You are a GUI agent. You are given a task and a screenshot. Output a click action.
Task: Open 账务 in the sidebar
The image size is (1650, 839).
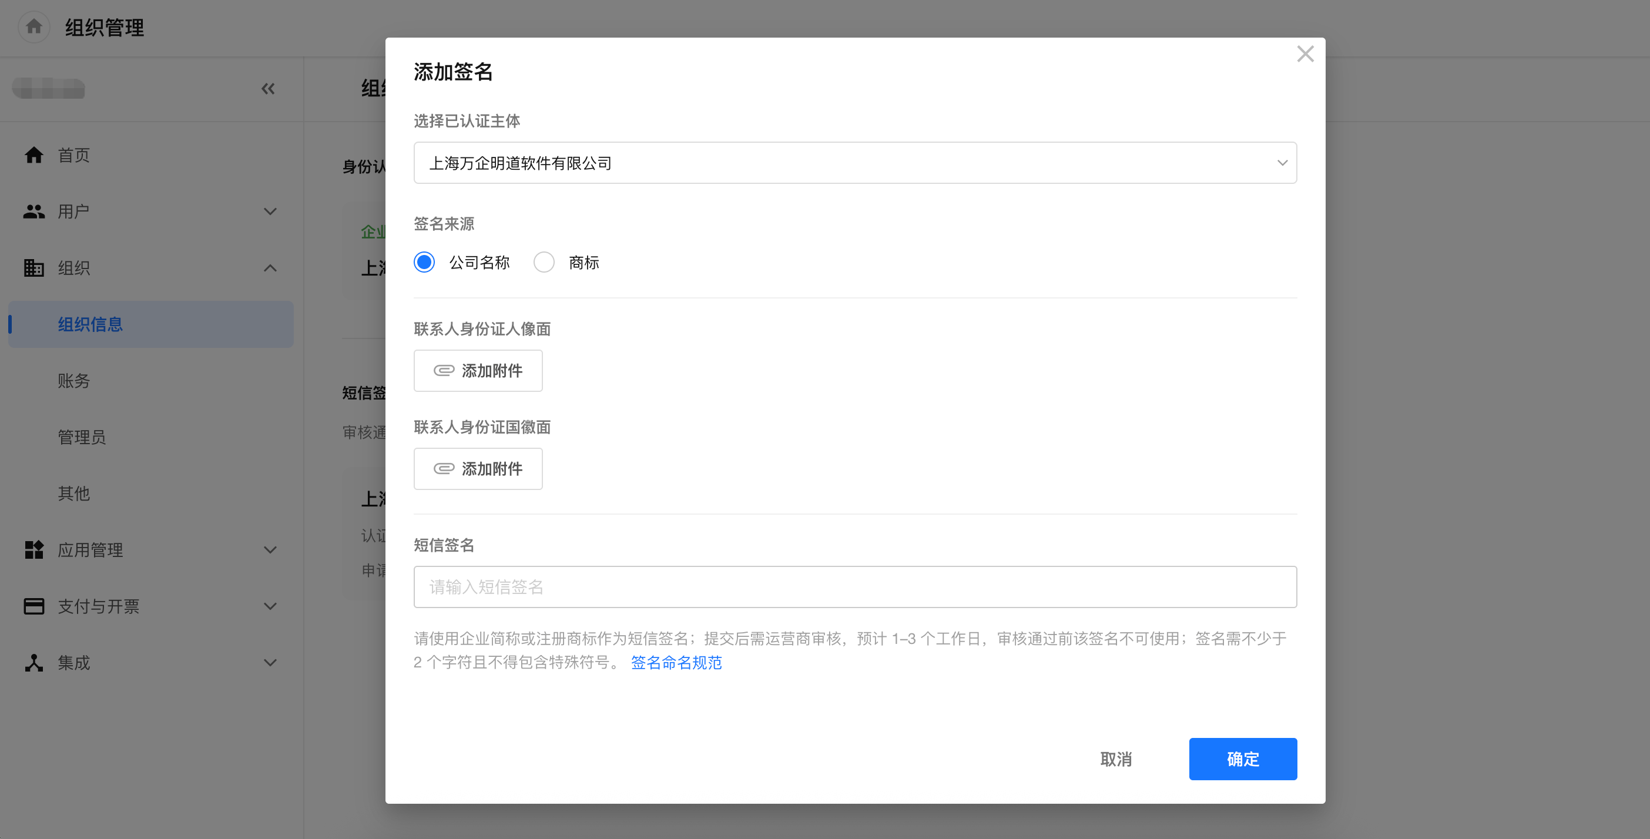coord(73,381)
